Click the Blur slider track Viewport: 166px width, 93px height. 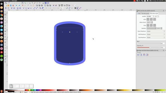[x=148, y=43]
